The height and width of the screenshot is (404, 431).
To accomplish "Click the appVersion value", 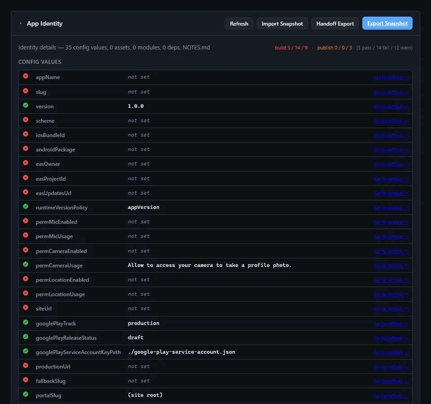I will click(x=143, y=207).
